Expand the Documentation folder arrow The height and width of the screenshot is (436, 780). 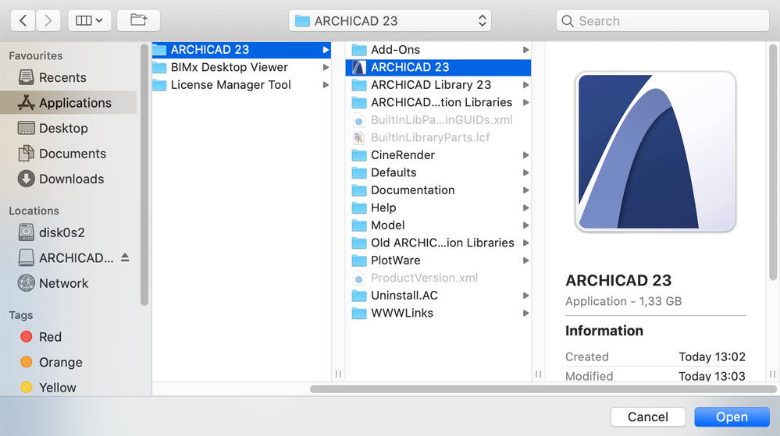tap(525, 190)
